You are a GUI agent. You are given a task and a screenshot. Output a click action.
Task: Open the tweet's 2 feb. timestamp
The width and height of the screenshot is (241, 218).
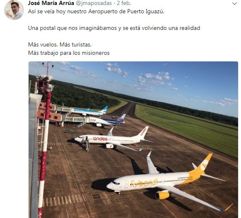click(x=124, y=3)
